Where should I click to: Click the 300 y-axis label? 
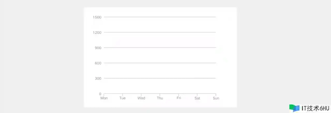98,78
